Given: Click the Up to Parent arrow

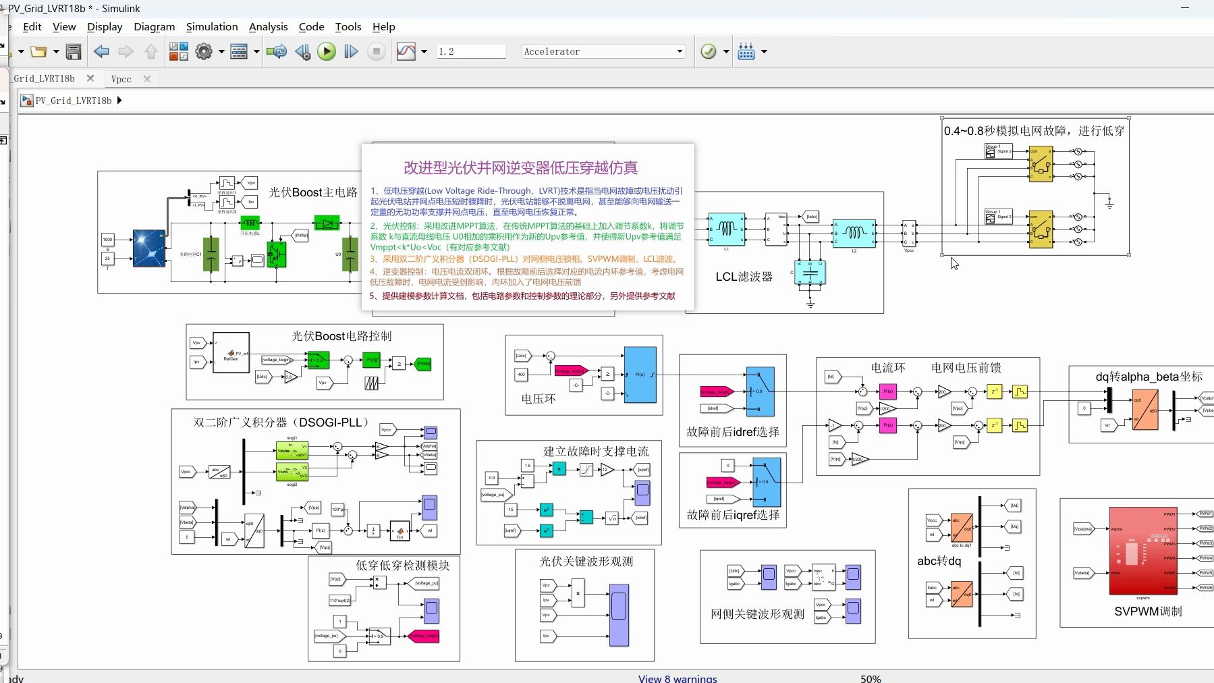Looking at the screenshot, I should pos(150,51).
